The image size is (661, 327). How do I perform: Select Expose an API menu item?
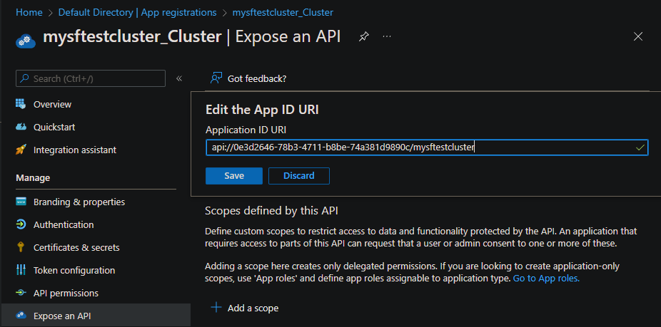click(62, 316)
